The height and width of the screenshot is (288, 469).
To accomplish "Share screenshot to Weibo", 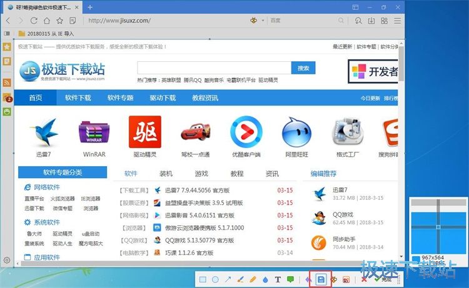I will (x=346, y=280).
